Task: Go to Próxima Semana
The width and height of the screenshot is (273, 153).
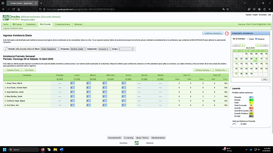Action: tap(203, 70)
